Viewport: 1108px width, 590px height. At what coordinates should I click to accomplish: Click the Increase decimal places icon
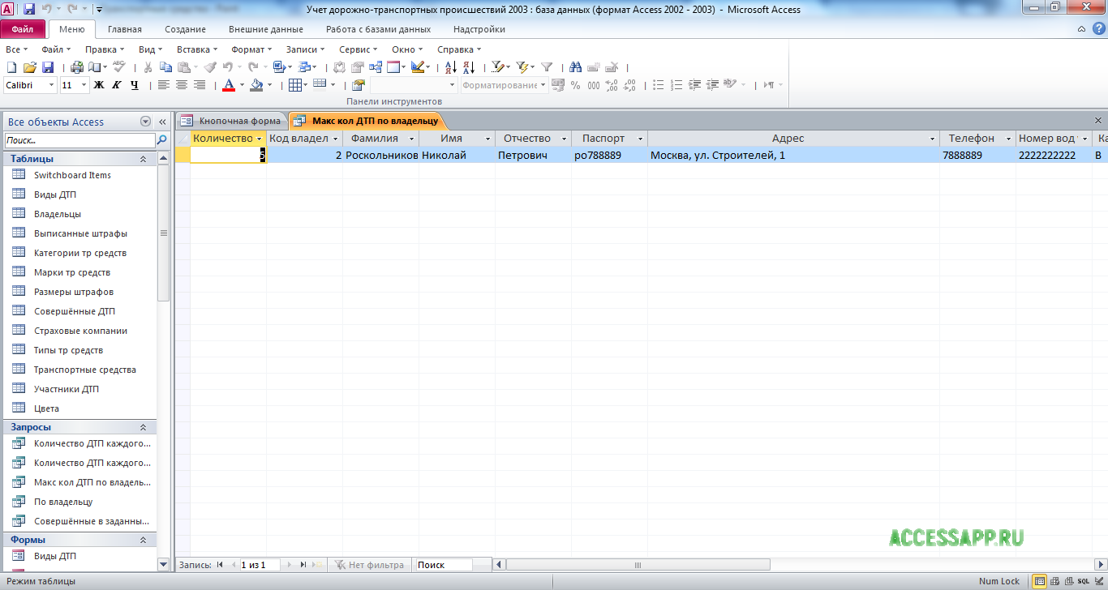[611, 85]
